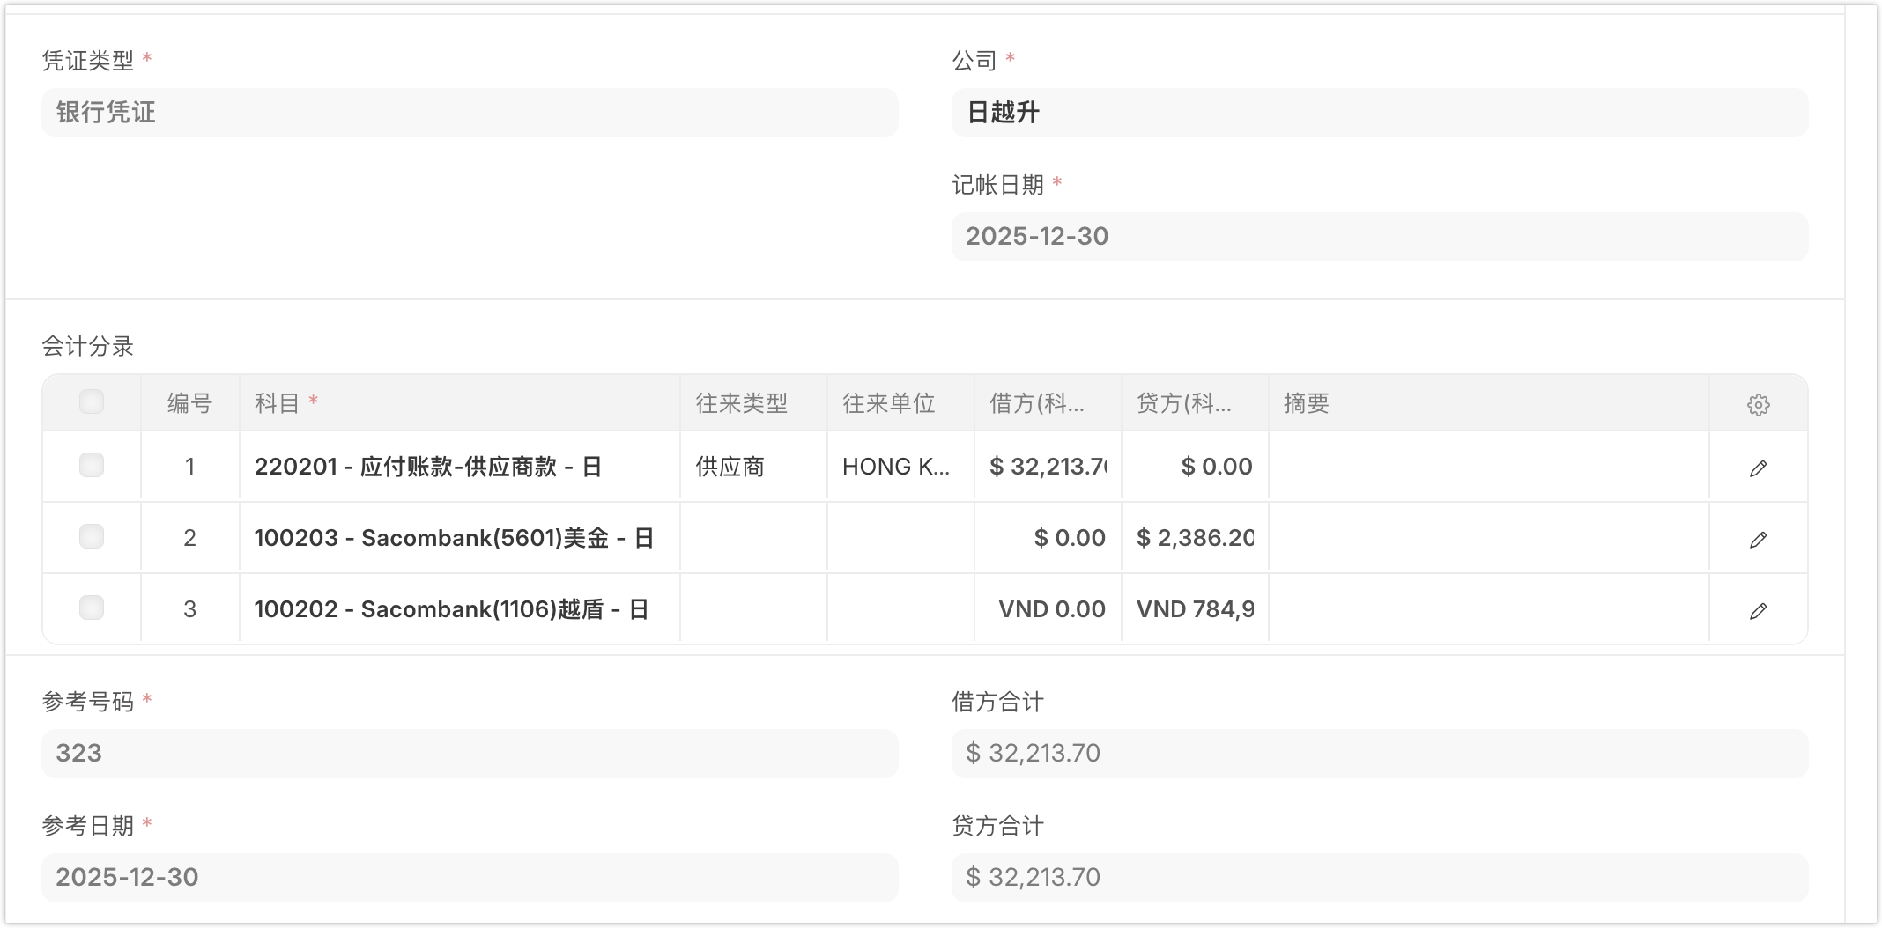The image size is (1882, 928).
Task: Tick the checkbox for row 3
Action: coord(92,608)
